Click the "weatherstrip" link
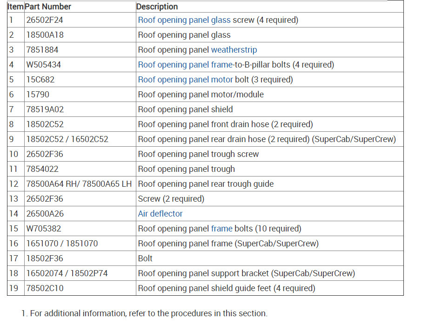Screen dimensions: 442x326 coord(234,50)
